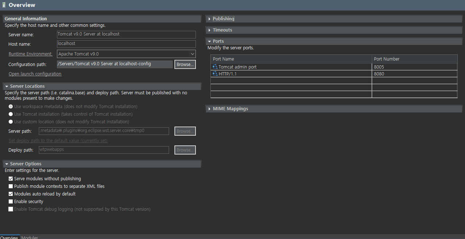Open the Runtime Environment link

pos(30,54)
